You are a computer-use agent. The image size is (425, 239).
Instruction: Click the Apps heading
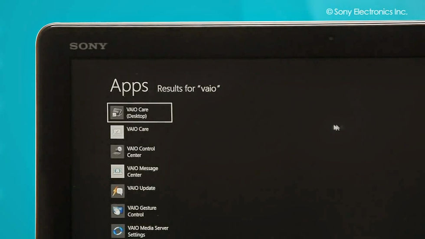point(129,87)
